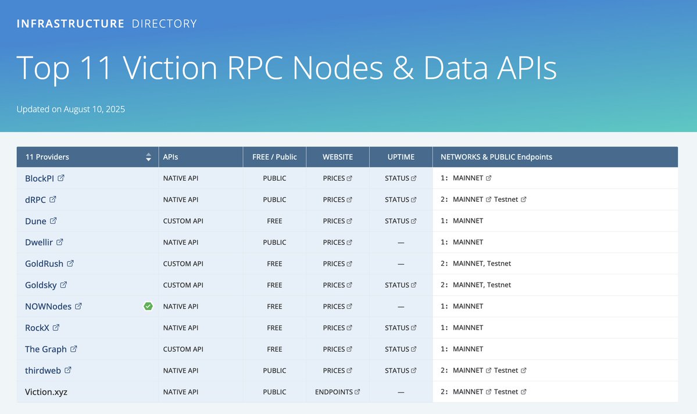Click the FREE / Public column header
This screenshot has height=414, width=697.
(x=274, y=157)
